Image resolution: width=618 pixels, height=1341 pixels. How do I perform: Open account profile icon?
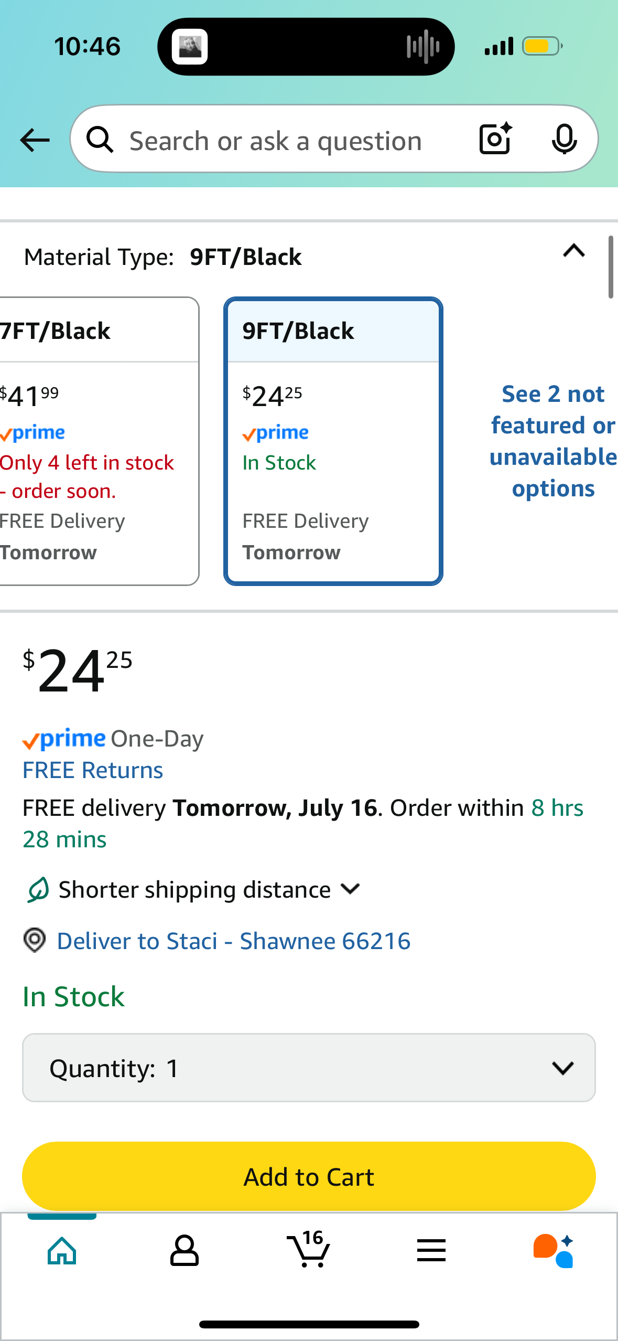pyautogui.click(x=184, y=1251)
